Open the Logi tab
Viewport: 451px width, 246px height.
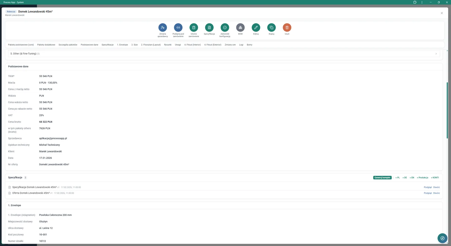click(241, 45)
